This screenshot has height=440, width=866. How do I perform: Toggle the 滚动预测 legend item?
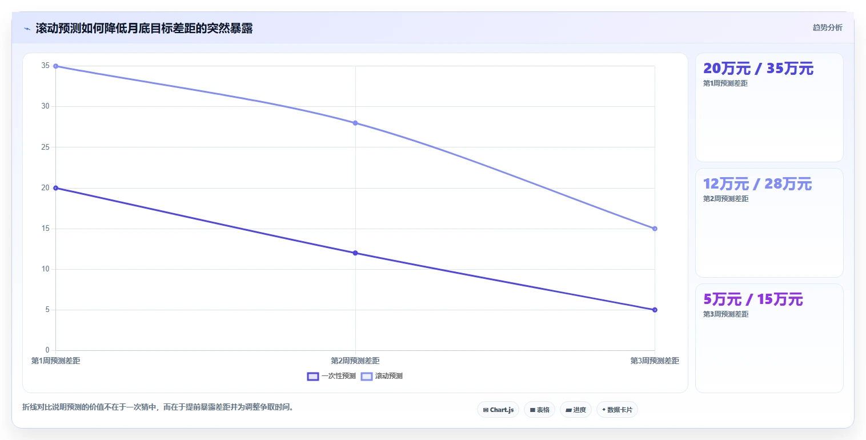point(382,376)
